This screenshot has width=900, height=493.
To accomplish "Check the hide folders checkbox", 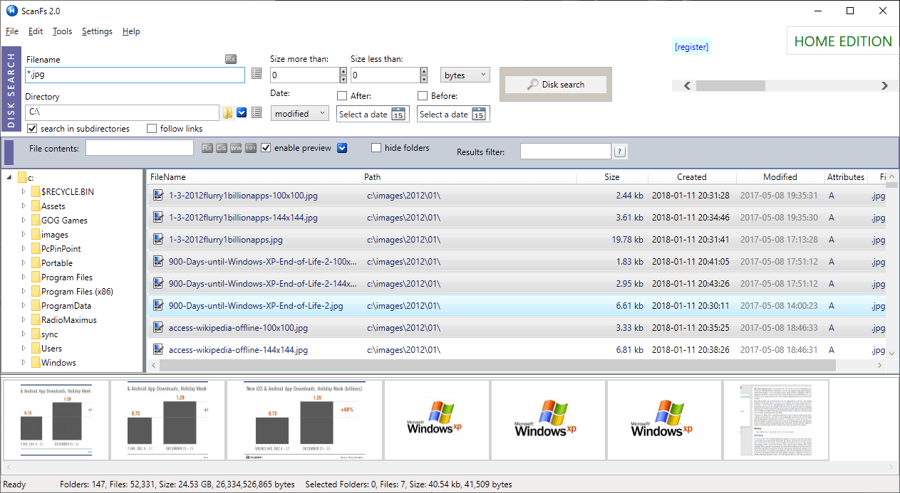I will tap(376, 148).
